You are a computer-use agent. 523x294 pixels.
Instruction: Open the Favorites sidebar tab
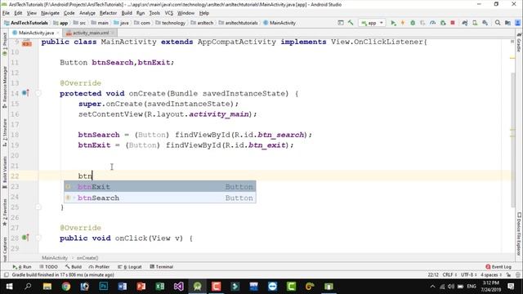5,212
